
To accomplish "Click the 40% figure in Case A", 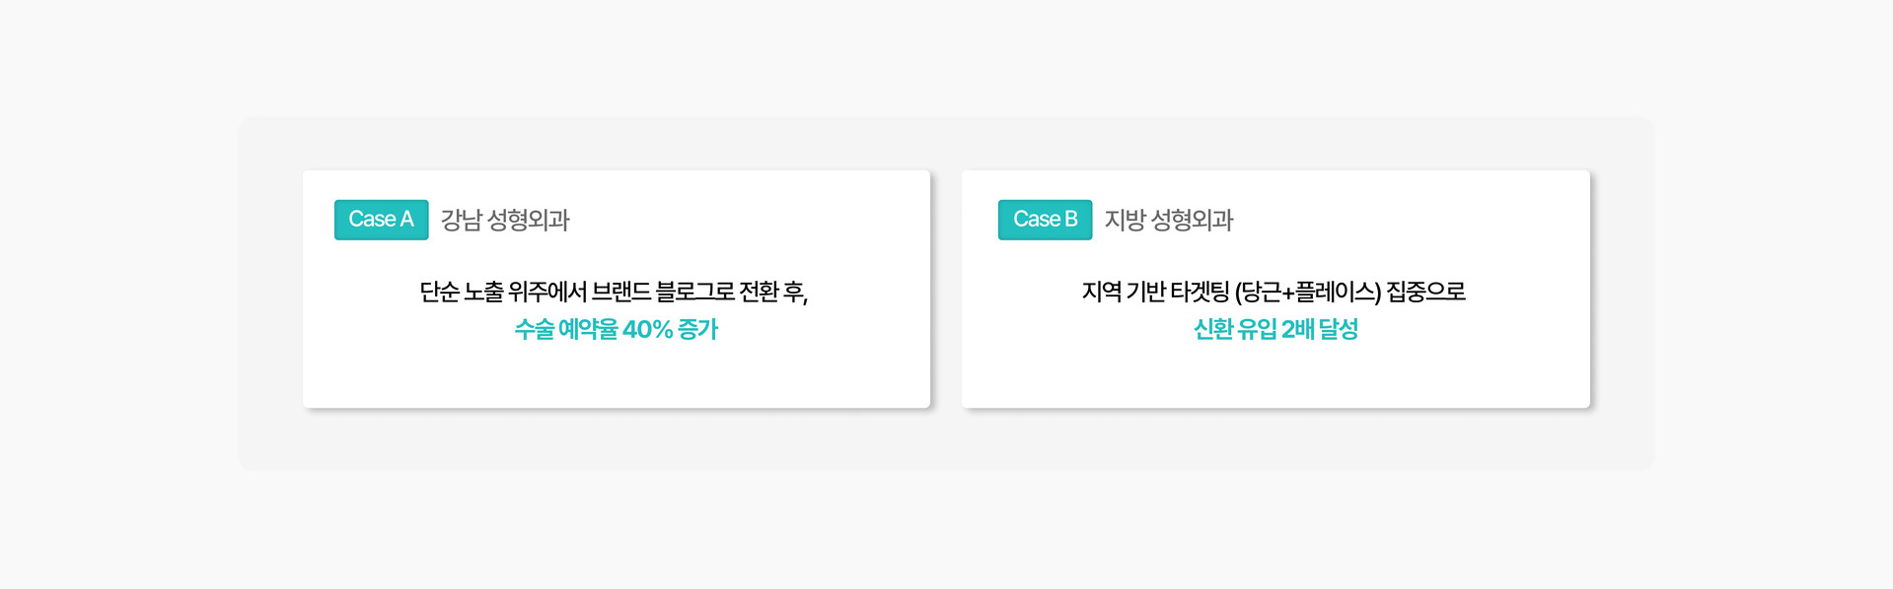I will pos(647,329).
